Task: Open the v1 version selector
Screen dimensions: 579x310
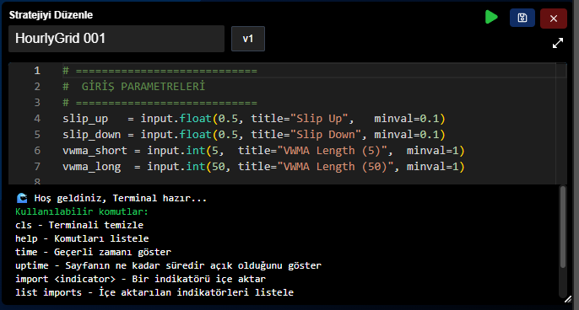Action: pyautogui.click(x=248, y=39)
